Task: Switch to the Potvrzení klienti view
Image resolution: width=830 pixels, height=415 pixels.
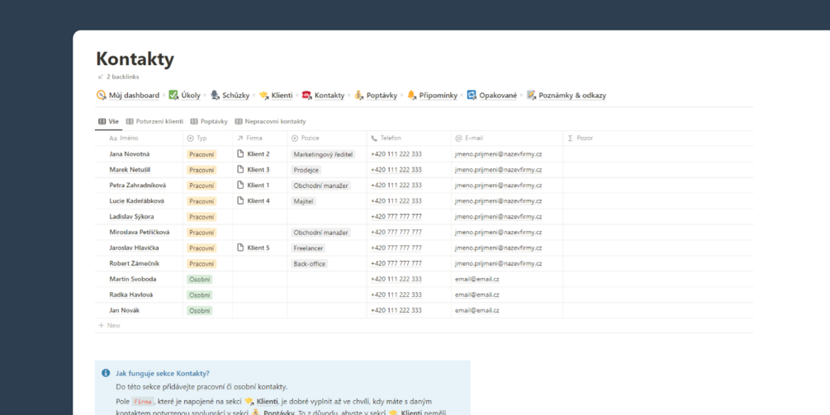Action: pyautogui.click(x=154, y=121)
